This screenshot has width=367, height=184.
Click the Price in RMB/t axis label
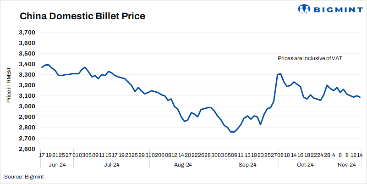pyautogui.click(x=9, y=90)
